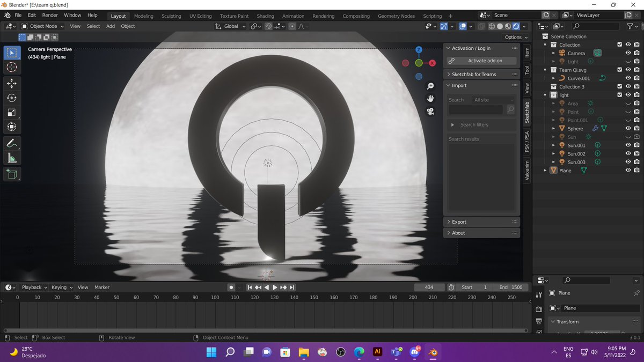Click the current frame 434 field
This screenshot has height=362, width=644.
click(429, 287)
